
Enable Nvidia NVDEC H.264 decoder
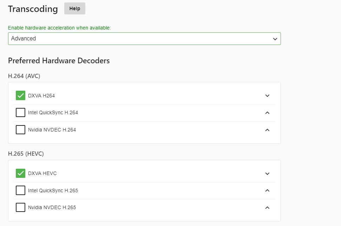[20, 130]
